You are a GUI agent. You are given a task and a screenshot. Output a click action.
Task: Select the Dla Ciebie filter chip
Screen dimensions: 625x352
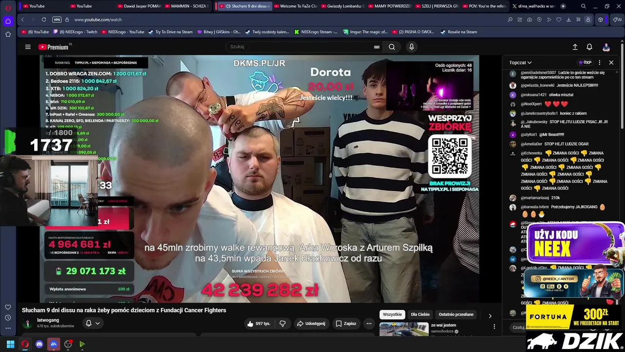pos(420,314)
